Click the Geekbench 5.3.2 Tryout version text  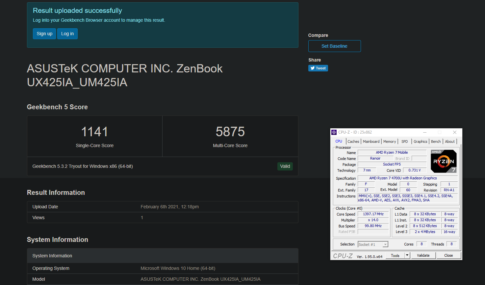coord(83,166)
